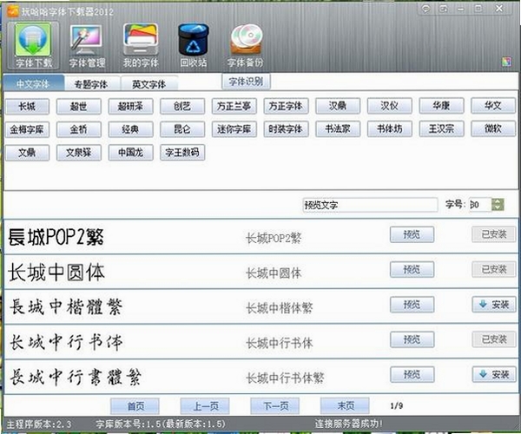Click the small colorful skin icon

pos(507,62)
